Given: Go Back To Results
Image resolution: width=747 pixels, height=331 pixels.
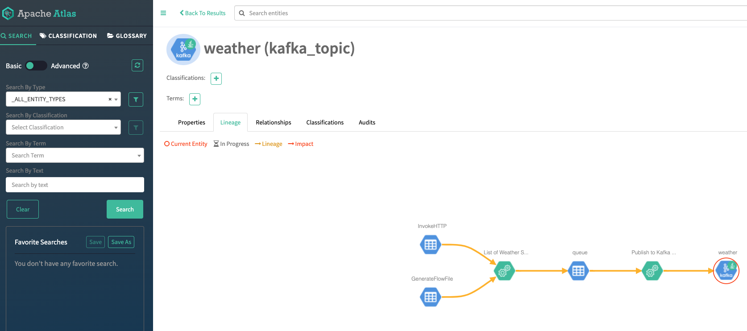Looking at the screenshot, I should pyautogui.click(x=203, y=13).
